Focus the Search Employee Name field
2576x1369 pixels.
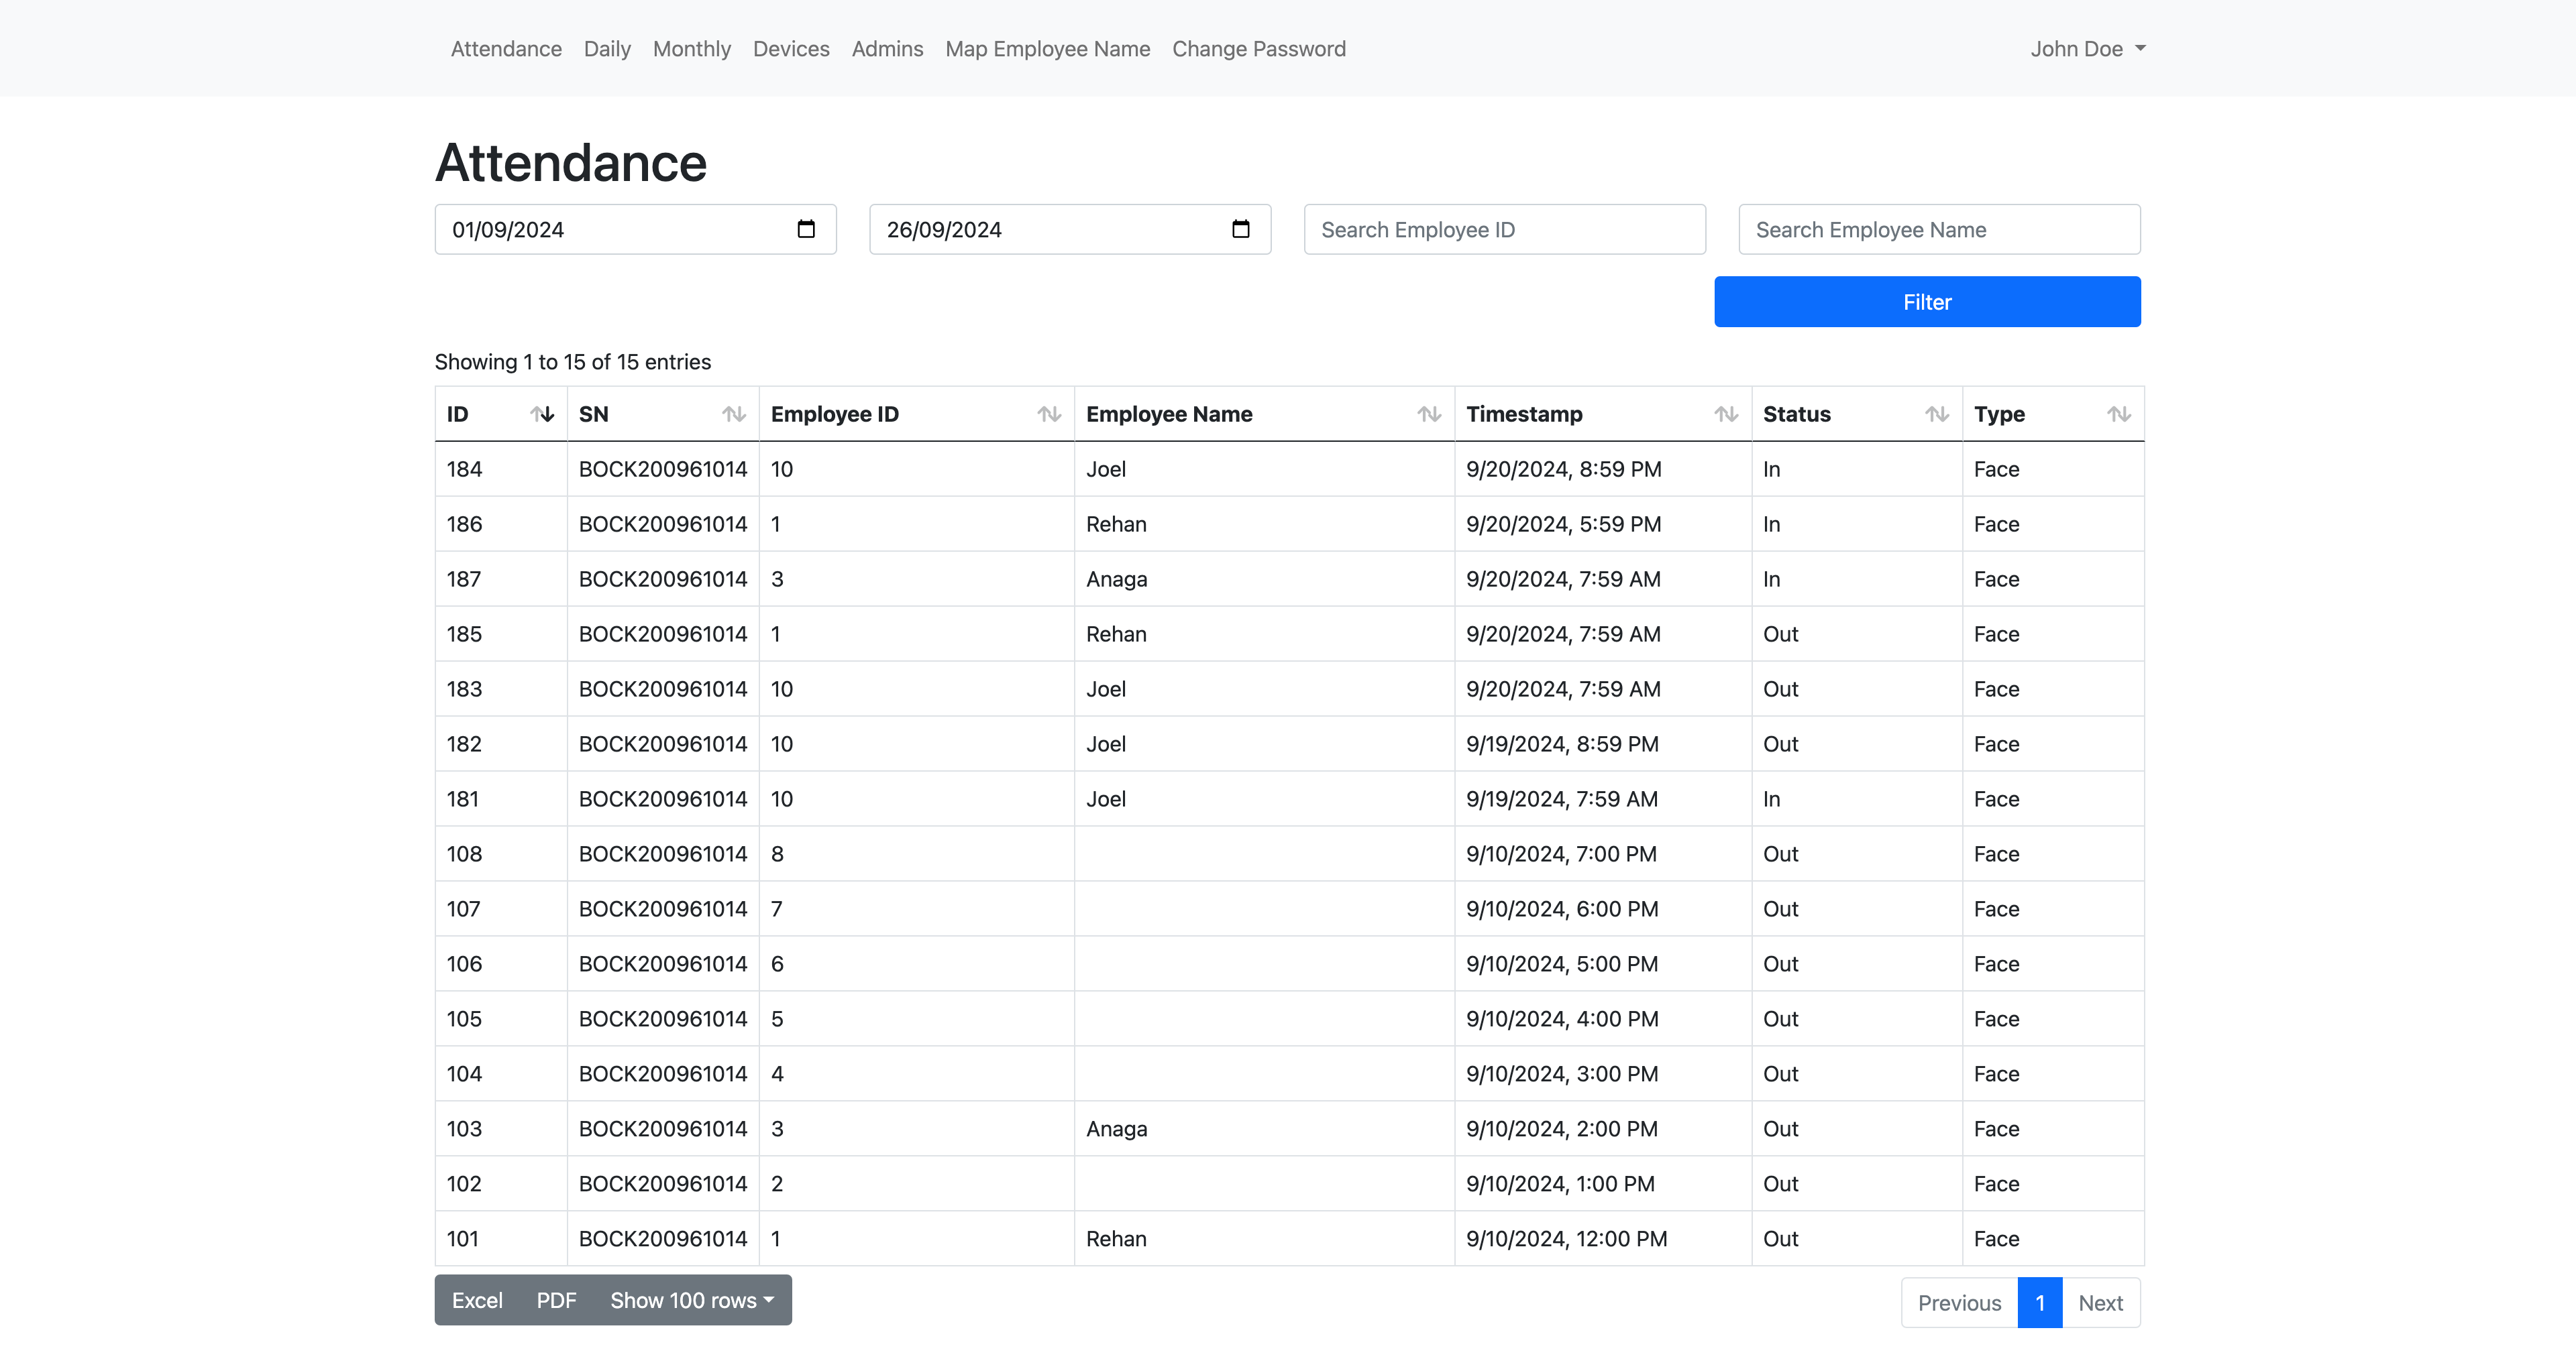coord(1939,230)
